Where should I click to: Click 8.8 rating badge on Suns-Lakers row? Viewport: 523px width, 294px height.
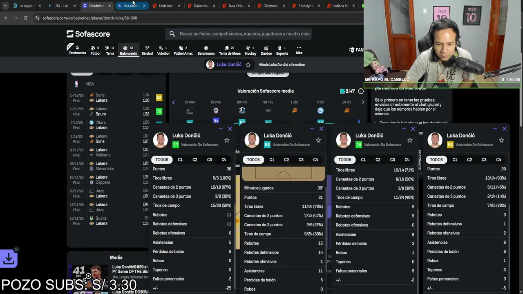[x=159, y=98]
